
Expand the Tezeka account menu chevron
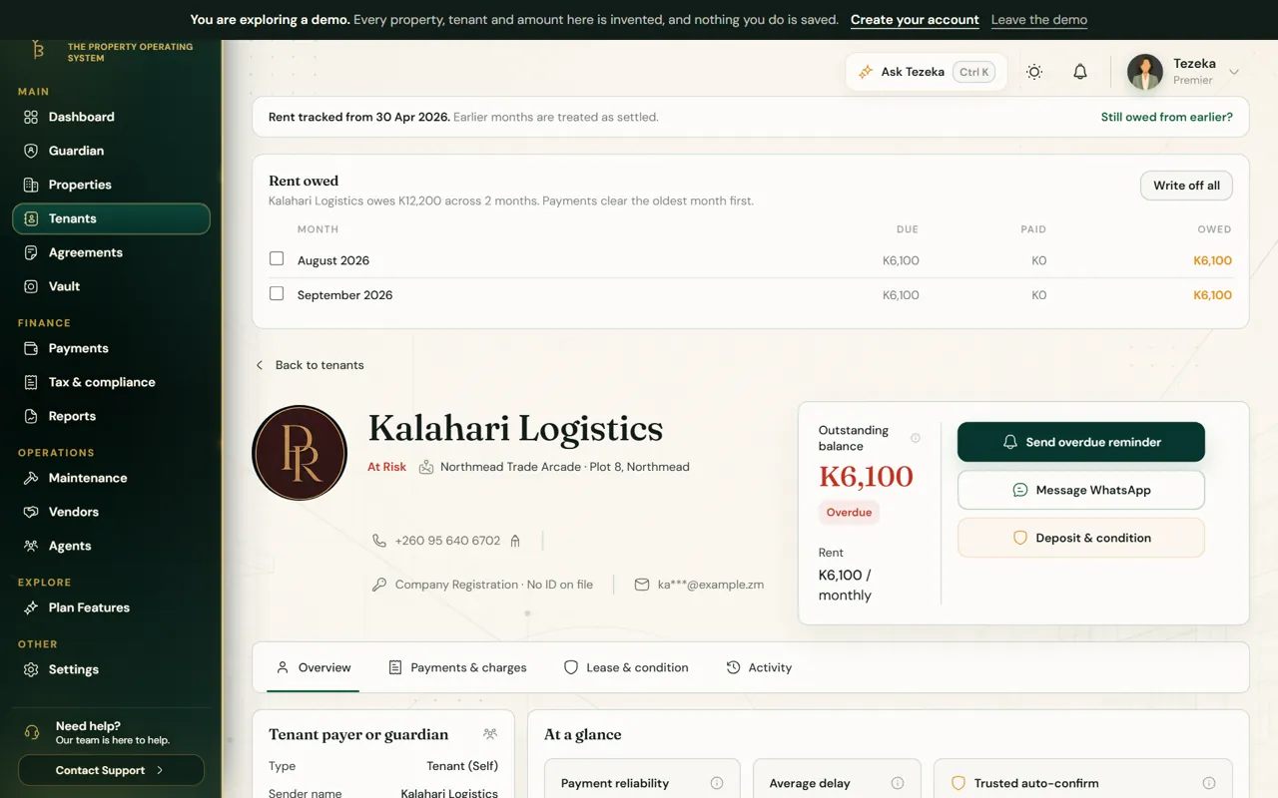(1234, 72)
